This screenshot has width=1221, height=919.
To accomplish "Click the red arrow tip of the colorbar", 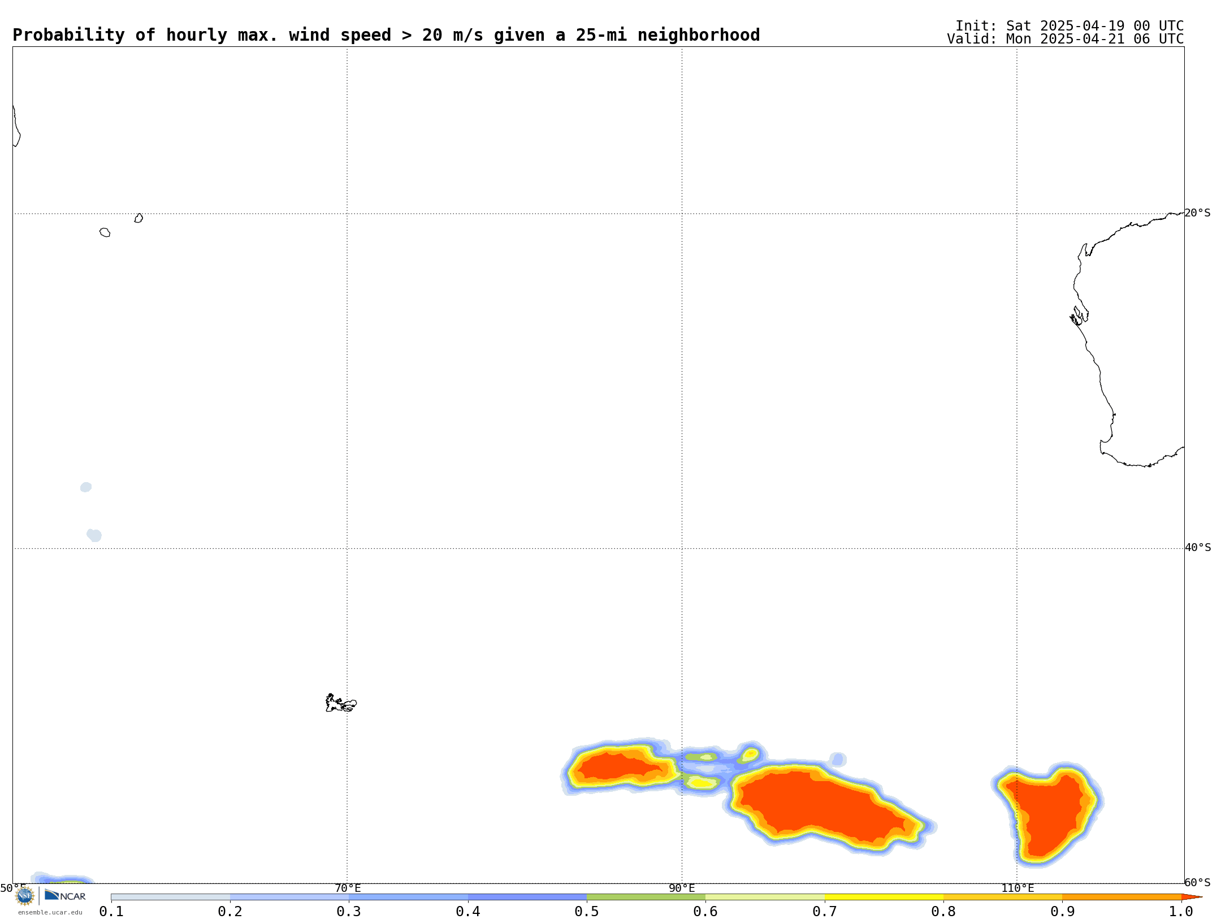I will [x=1192, y=897].
